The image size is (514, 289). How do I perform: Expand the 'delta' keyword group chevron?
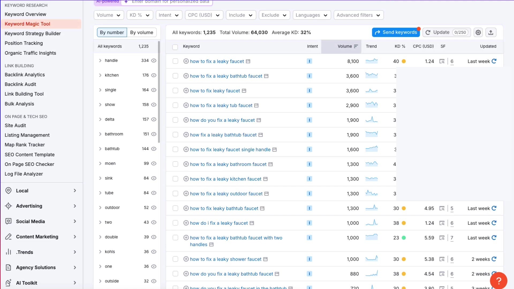click(x=100, y=119)
